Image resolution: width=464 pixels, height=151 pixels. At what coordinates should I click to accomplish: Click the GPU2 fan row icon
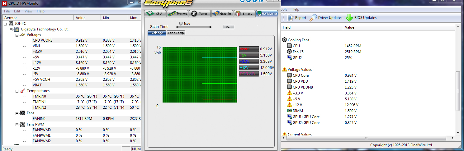(289, 57)
